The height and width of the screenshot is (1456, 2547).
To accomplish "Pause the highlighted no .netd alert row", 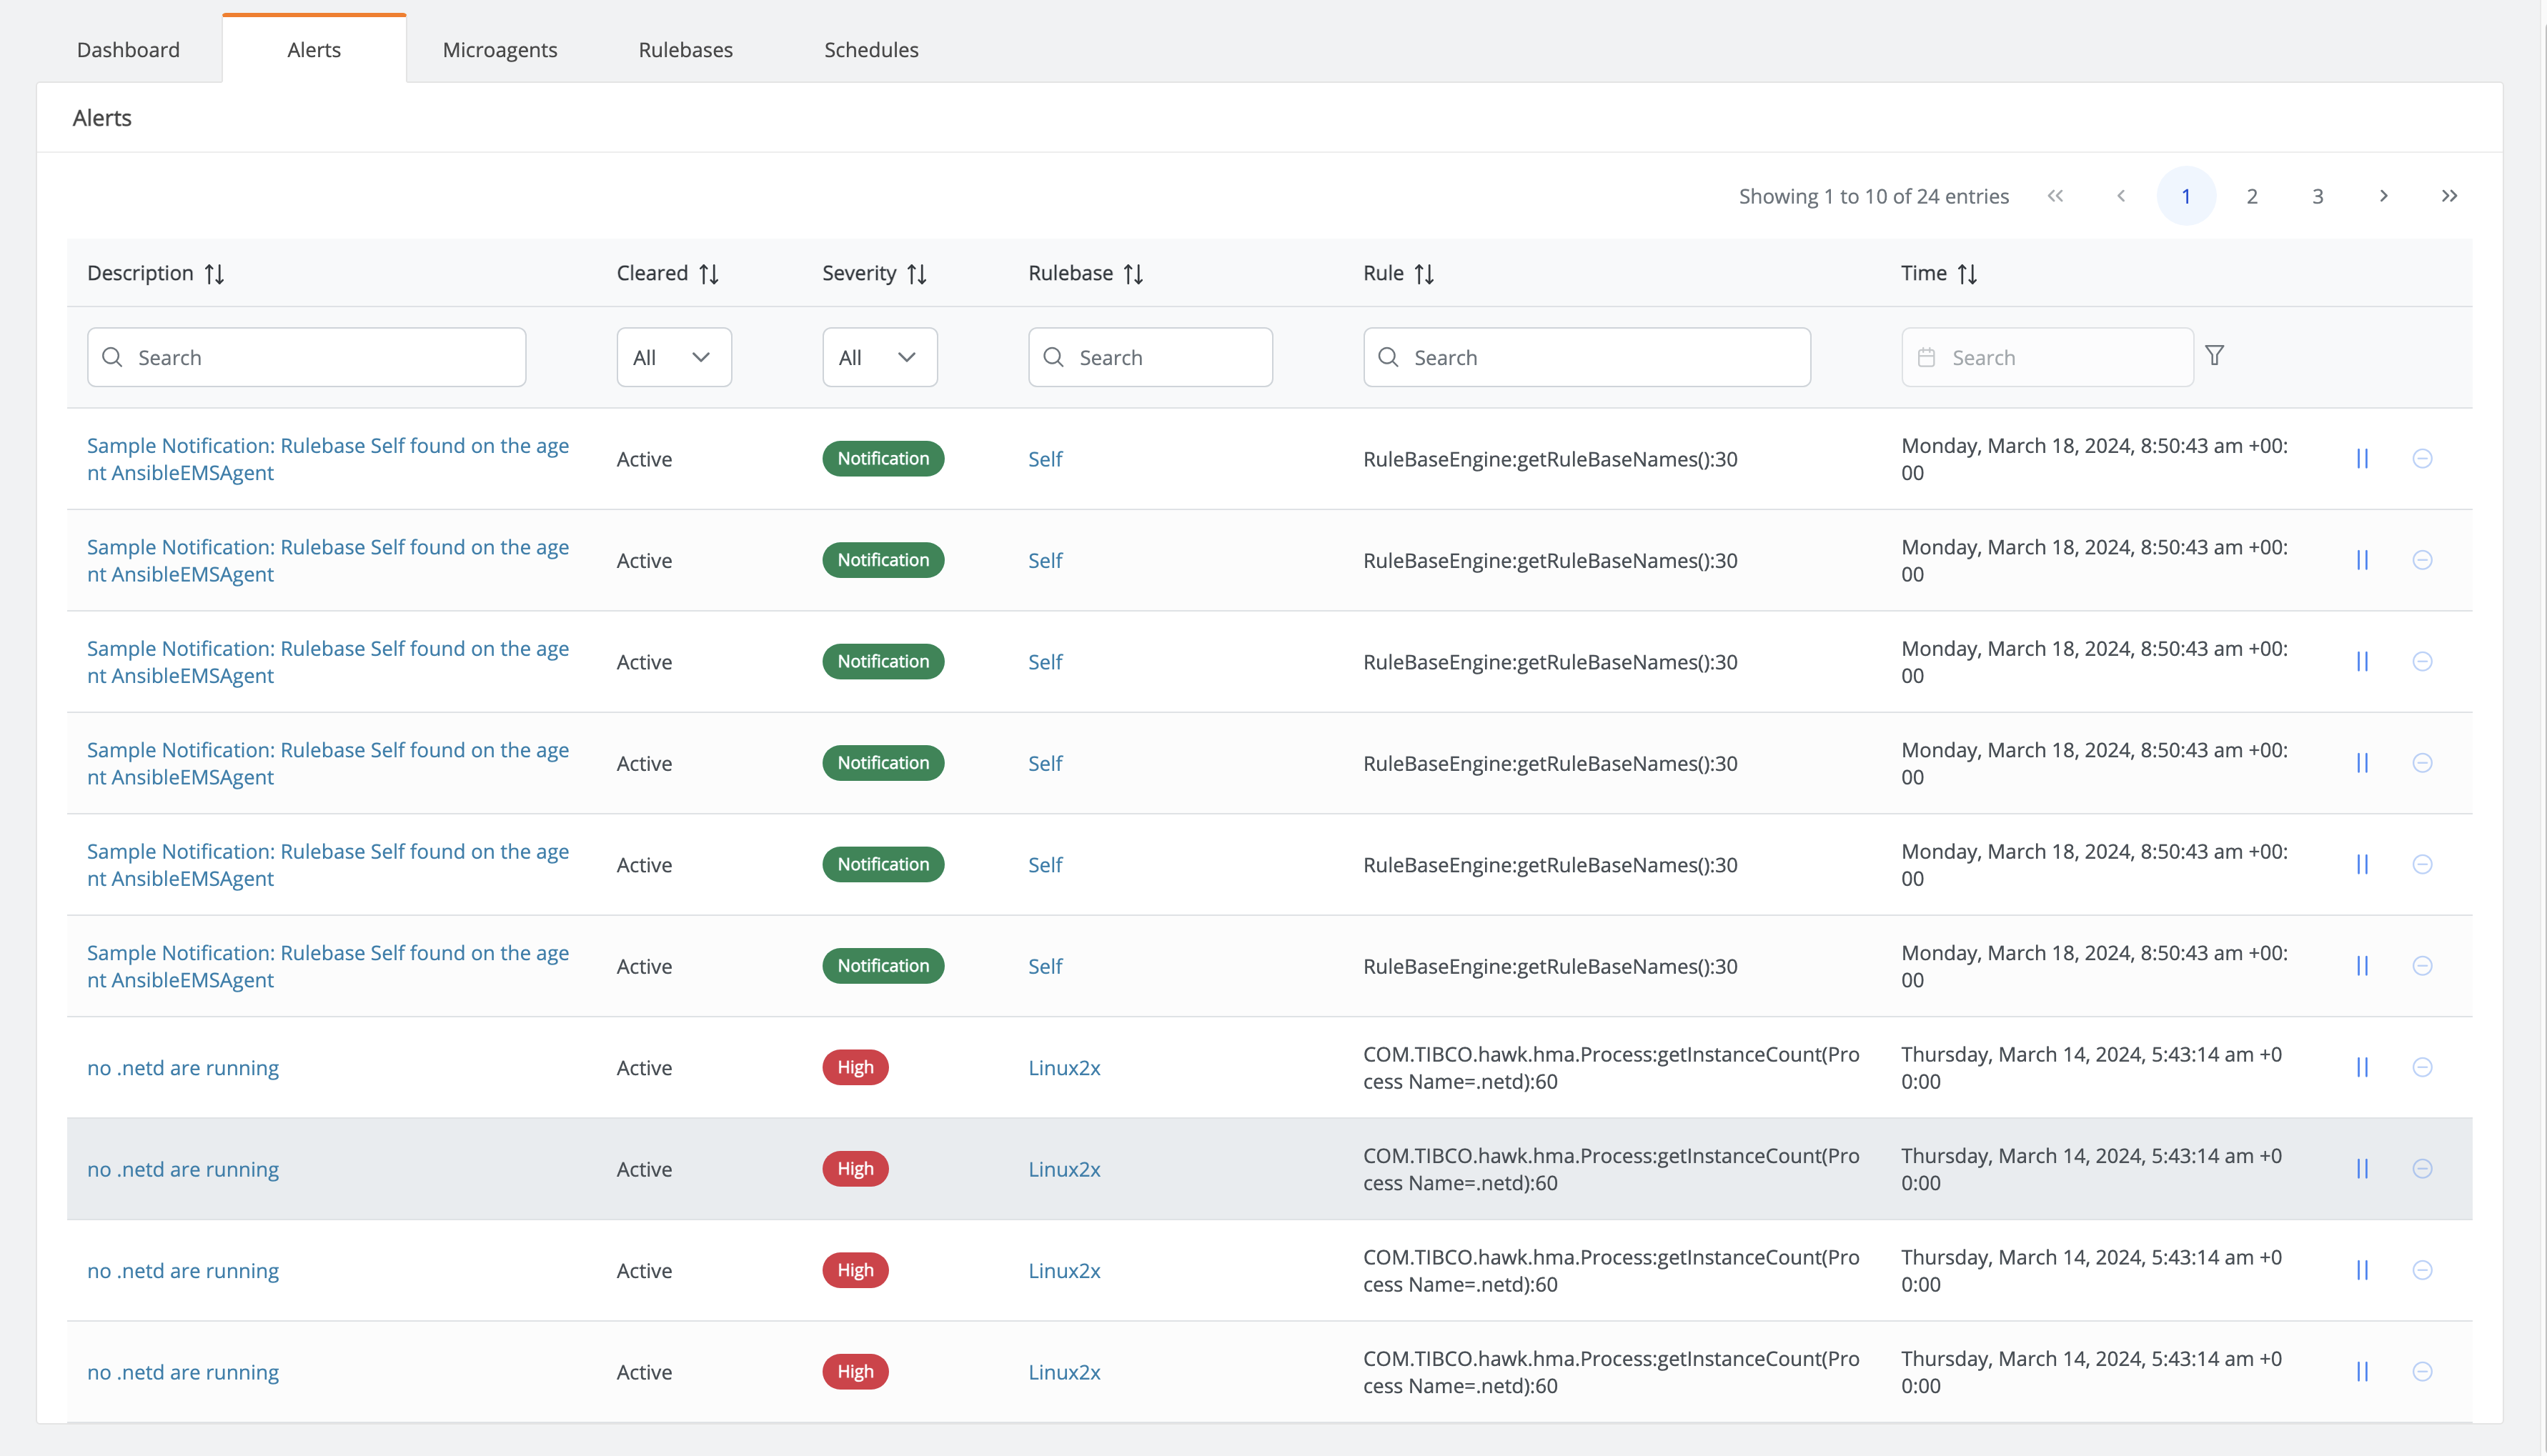I will point(2362,1169).
